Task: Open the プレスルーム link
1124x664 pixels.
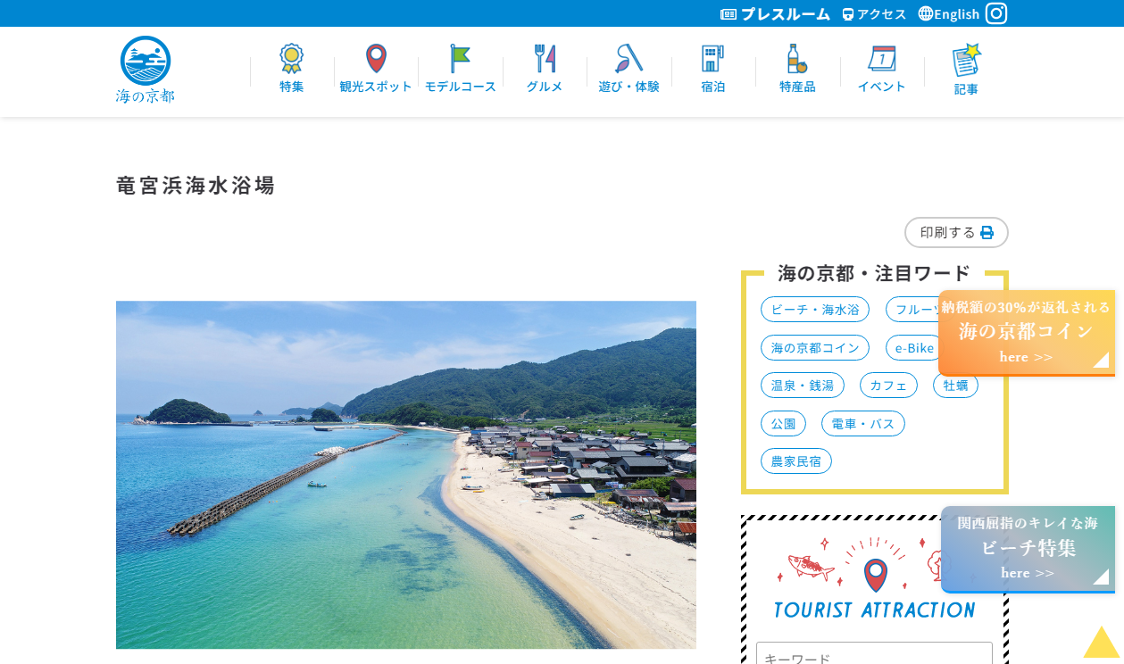Action: [775, 13]
